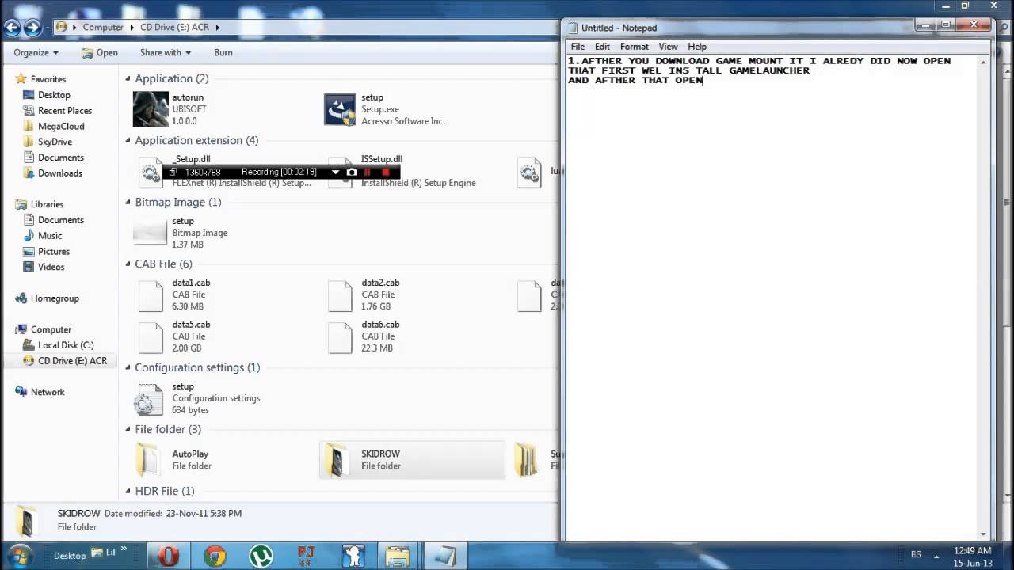Select CD Drive (E:) ACR in sidebar
The image size is (1014, 570).
[x=72, y=361]
